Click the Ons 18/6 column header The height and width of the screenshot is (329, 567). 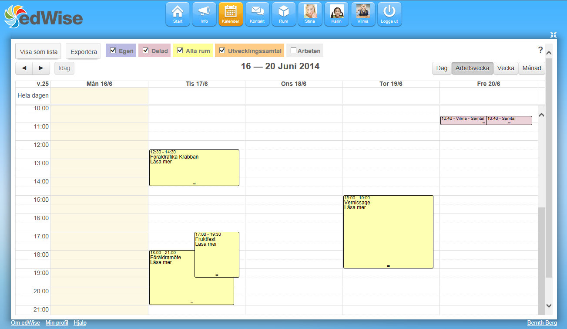(293, 84)
